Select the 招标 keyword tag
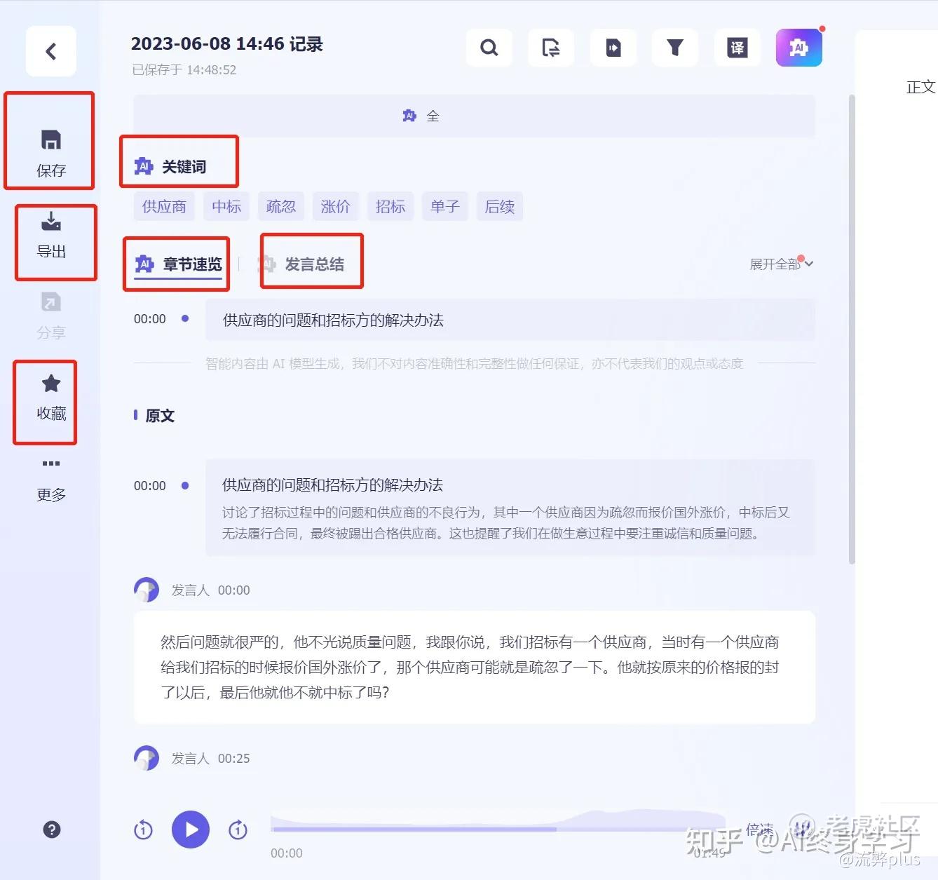 390,206
